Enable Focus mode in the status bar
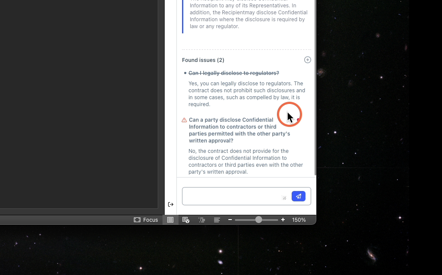442x275 pixels. pos(146,220)
